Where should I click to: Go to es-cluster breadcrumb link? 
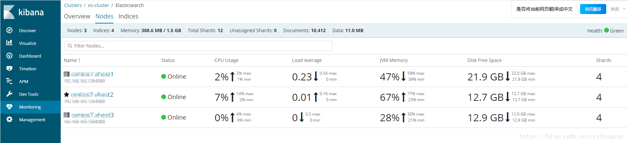click(x=99, y=5)
